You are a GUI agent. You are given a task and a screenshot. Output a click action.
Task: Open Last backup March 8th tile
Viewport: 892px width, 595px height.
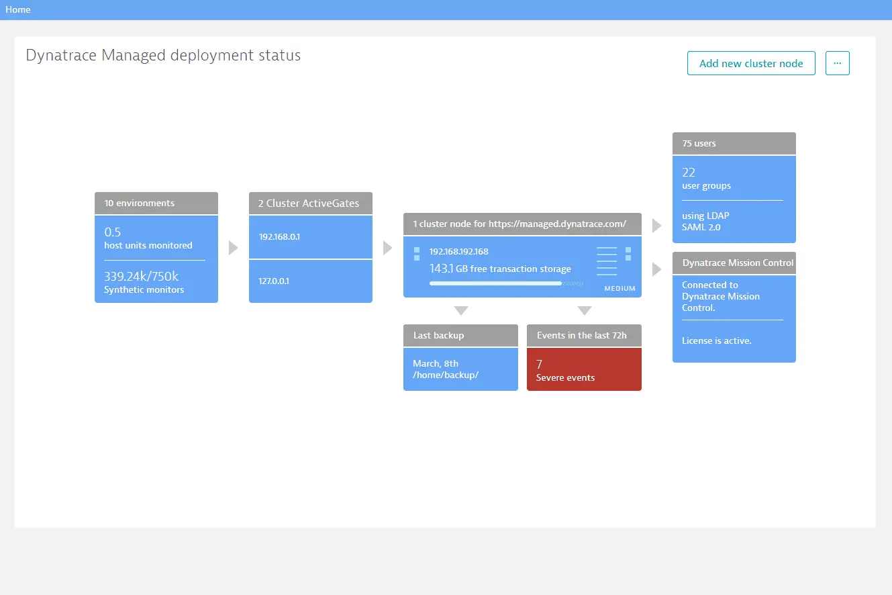point(460,369)
